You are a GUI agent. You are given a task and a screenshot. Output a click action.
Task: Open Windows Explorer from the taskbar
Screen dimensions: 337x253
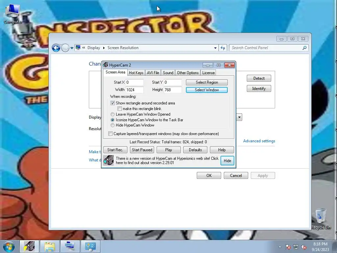click(50, 246)
